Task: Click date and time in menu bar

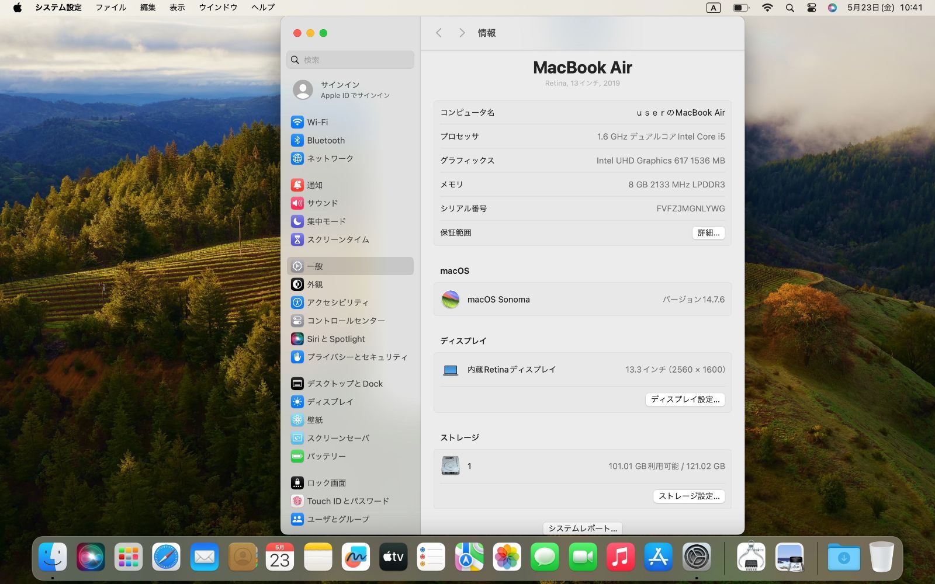Action: [x=885, y=8]
